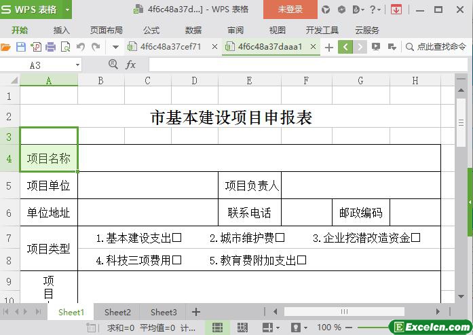Image resolution: width=473 pixels, height=335 pixels.
Task: Click vertical scrollbar down arrow
Action: click(461, 296)
